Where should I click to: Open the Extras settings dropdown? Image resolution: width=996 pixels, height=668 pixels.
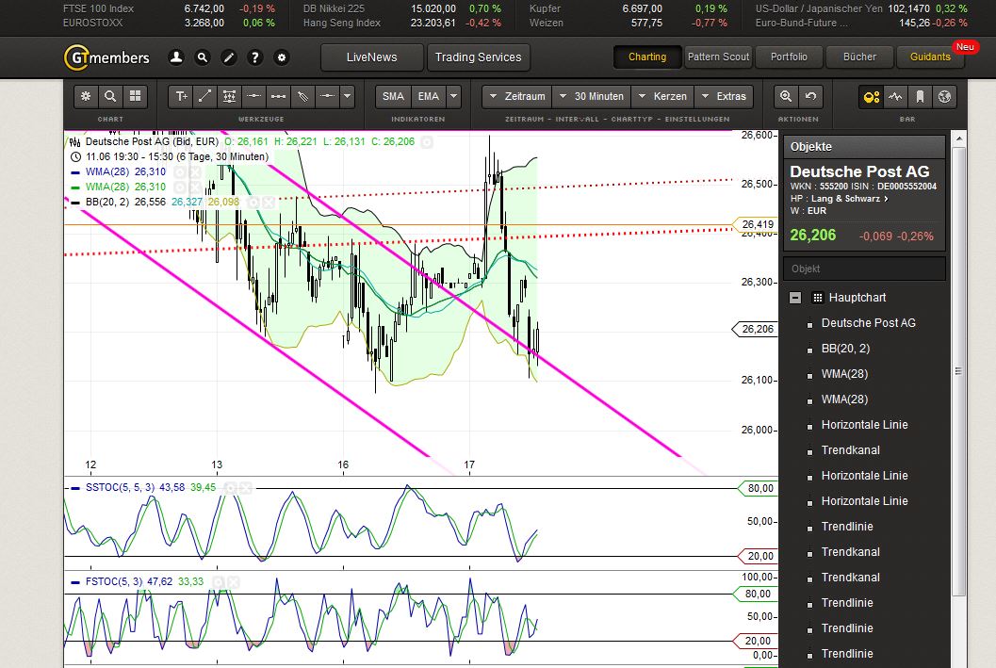[x=724, y=96]
